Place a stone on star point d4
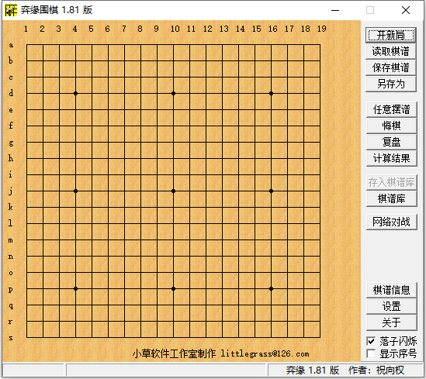Viewport: 426px width, 379px height. click(x=75, y=93)
